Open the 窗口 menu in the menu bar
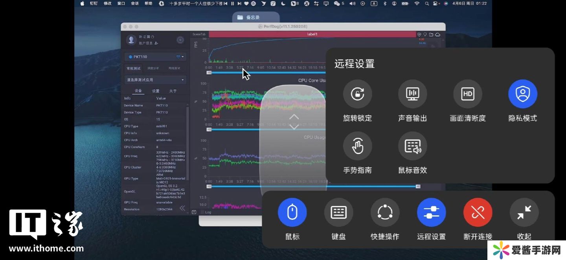The width and height of the screenshot is (566, 260). [x=121, y=4]
